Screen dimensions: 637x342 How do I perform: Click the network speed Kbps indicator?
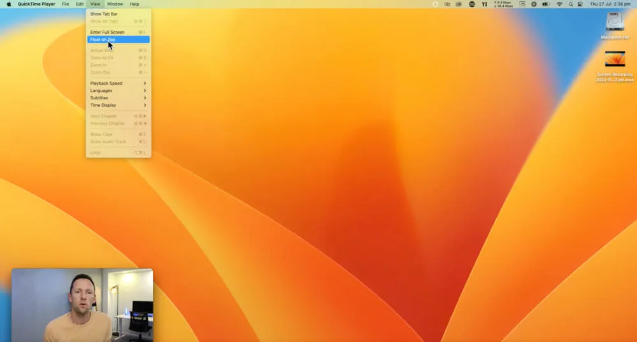coord(503,4)
